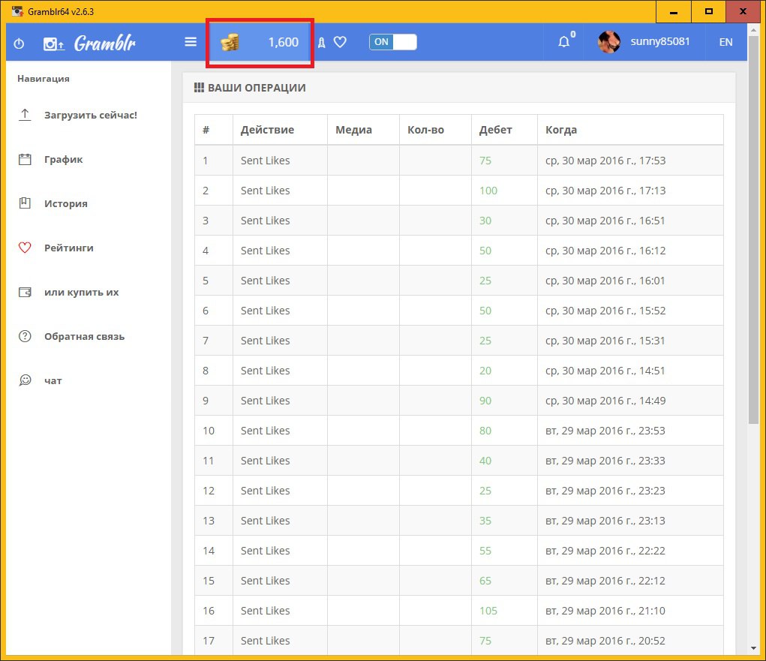The width and height of the screenshot is (766, 661).
Task: Open the чат menu item
Action: [53, 381]
